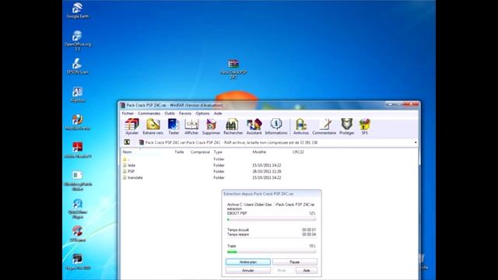Open the Outils menu

tap(170, 114)
